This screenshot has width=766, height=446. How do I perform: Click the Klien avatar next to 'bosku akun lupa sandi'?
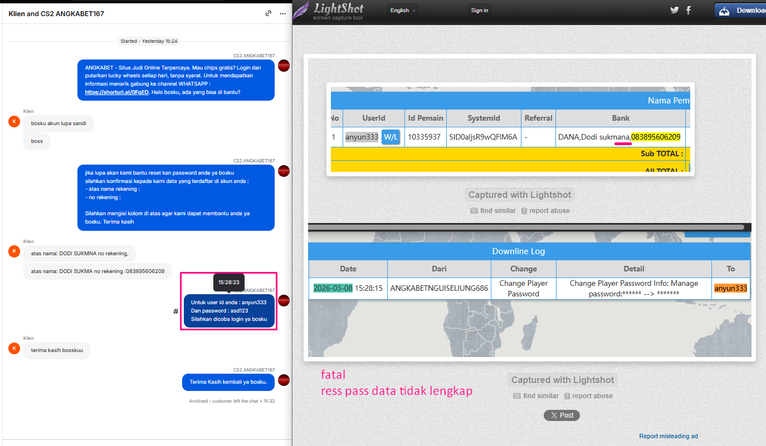[14, 121]
